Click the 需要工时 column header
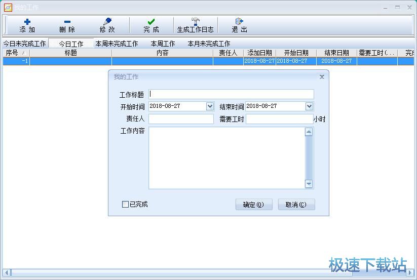The width and height of the screenshot is (417, 280). pyautogui.click(x=377, y=53)
